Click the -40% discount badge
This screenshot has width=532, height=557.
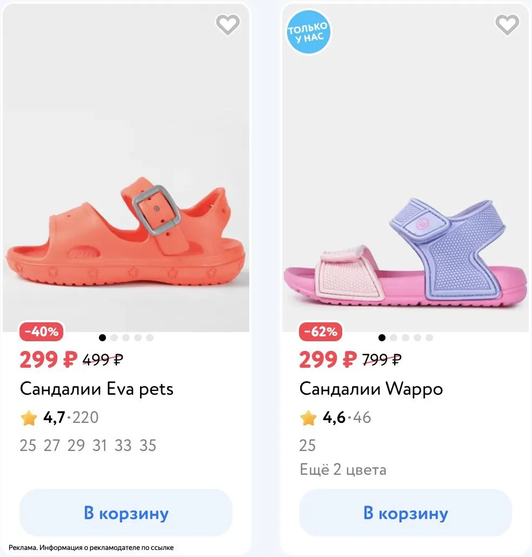(x=42, y=331)
